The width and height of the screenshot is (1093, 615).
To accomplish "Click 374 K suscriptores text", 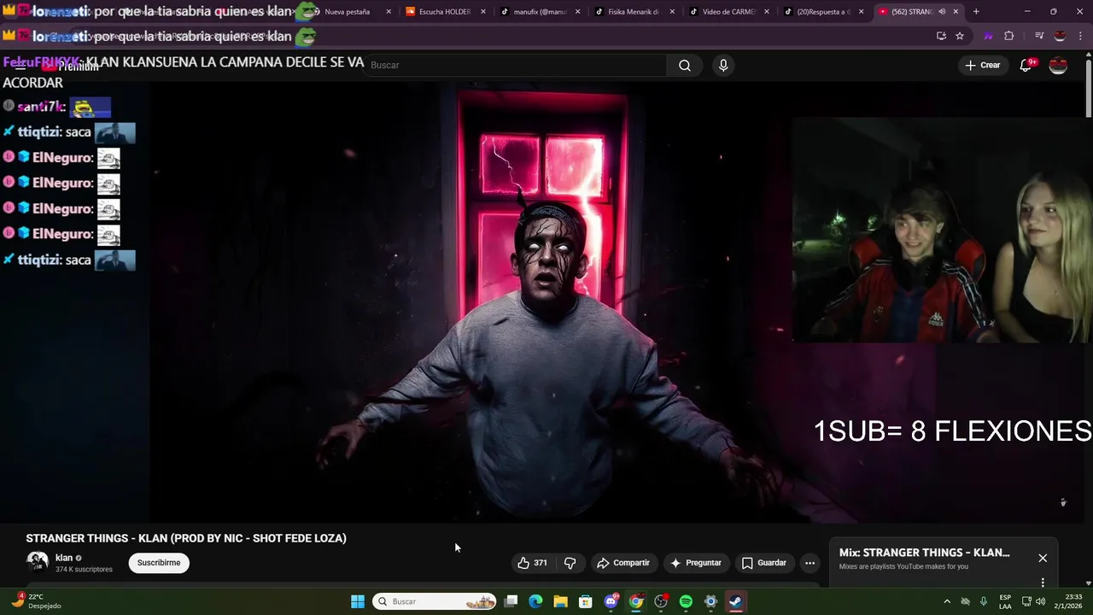I will (84, 570).
